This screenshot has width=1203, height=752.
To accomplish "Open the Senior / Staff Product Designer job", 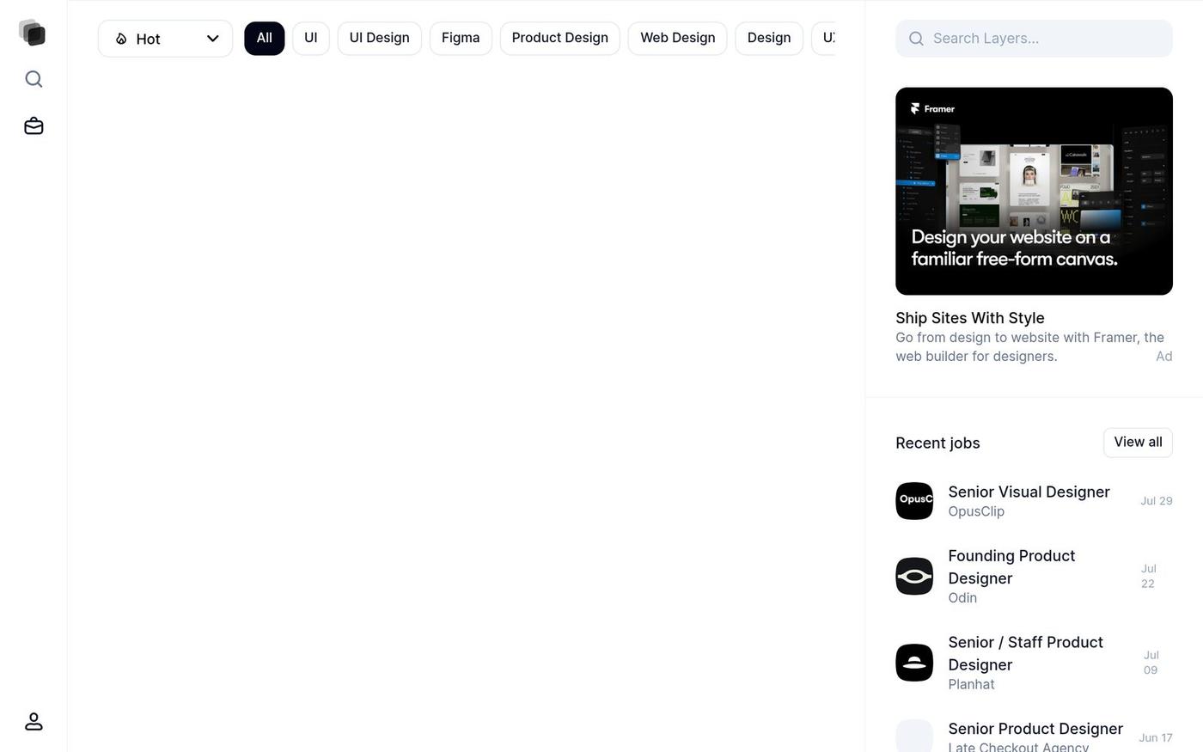I will tap(1025, 654).
